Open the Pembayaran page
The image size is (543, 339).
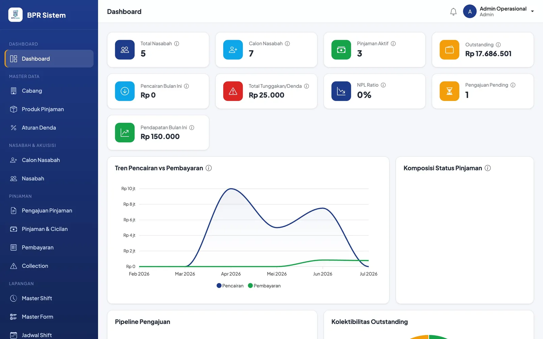coord(49,247)
